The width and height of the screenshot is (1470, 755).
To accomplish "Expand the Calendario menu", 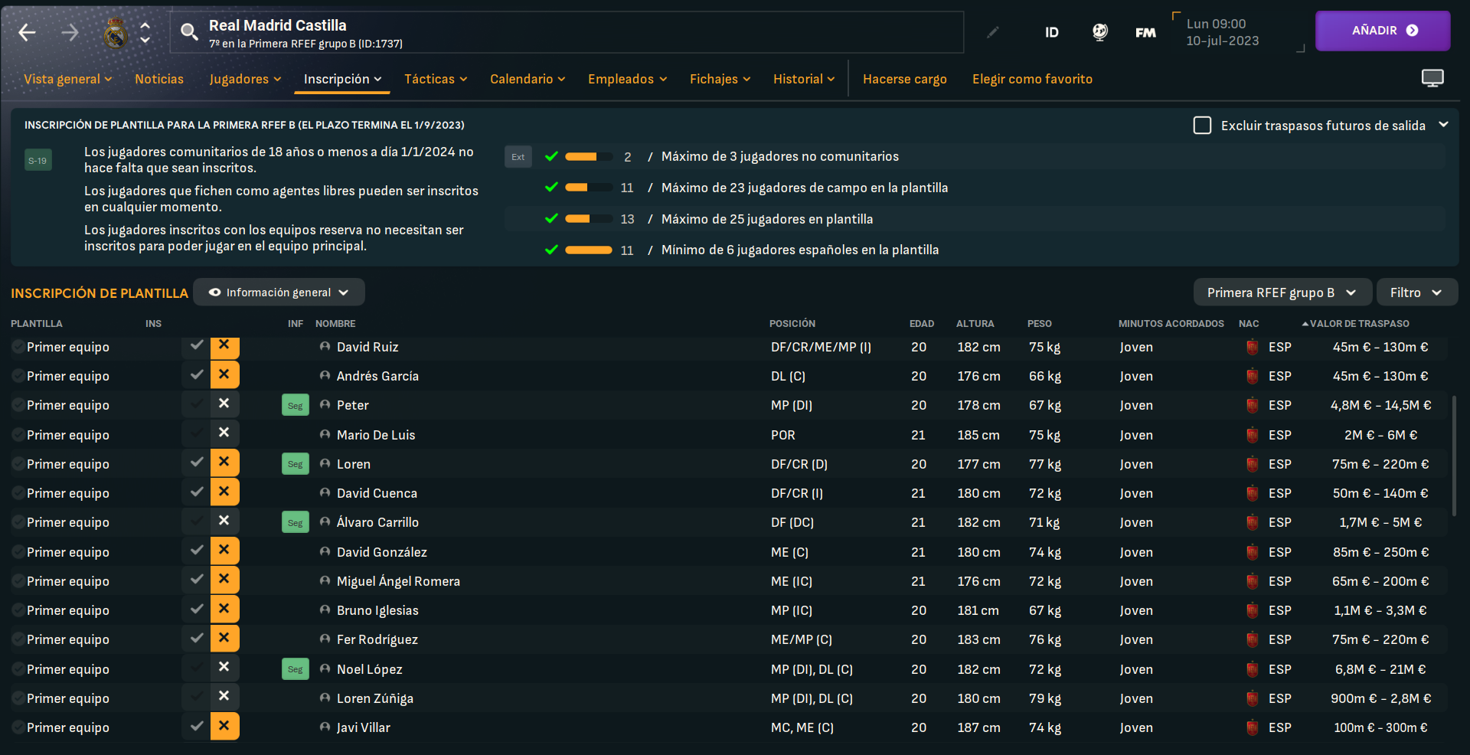I will [x=528, y=79].
